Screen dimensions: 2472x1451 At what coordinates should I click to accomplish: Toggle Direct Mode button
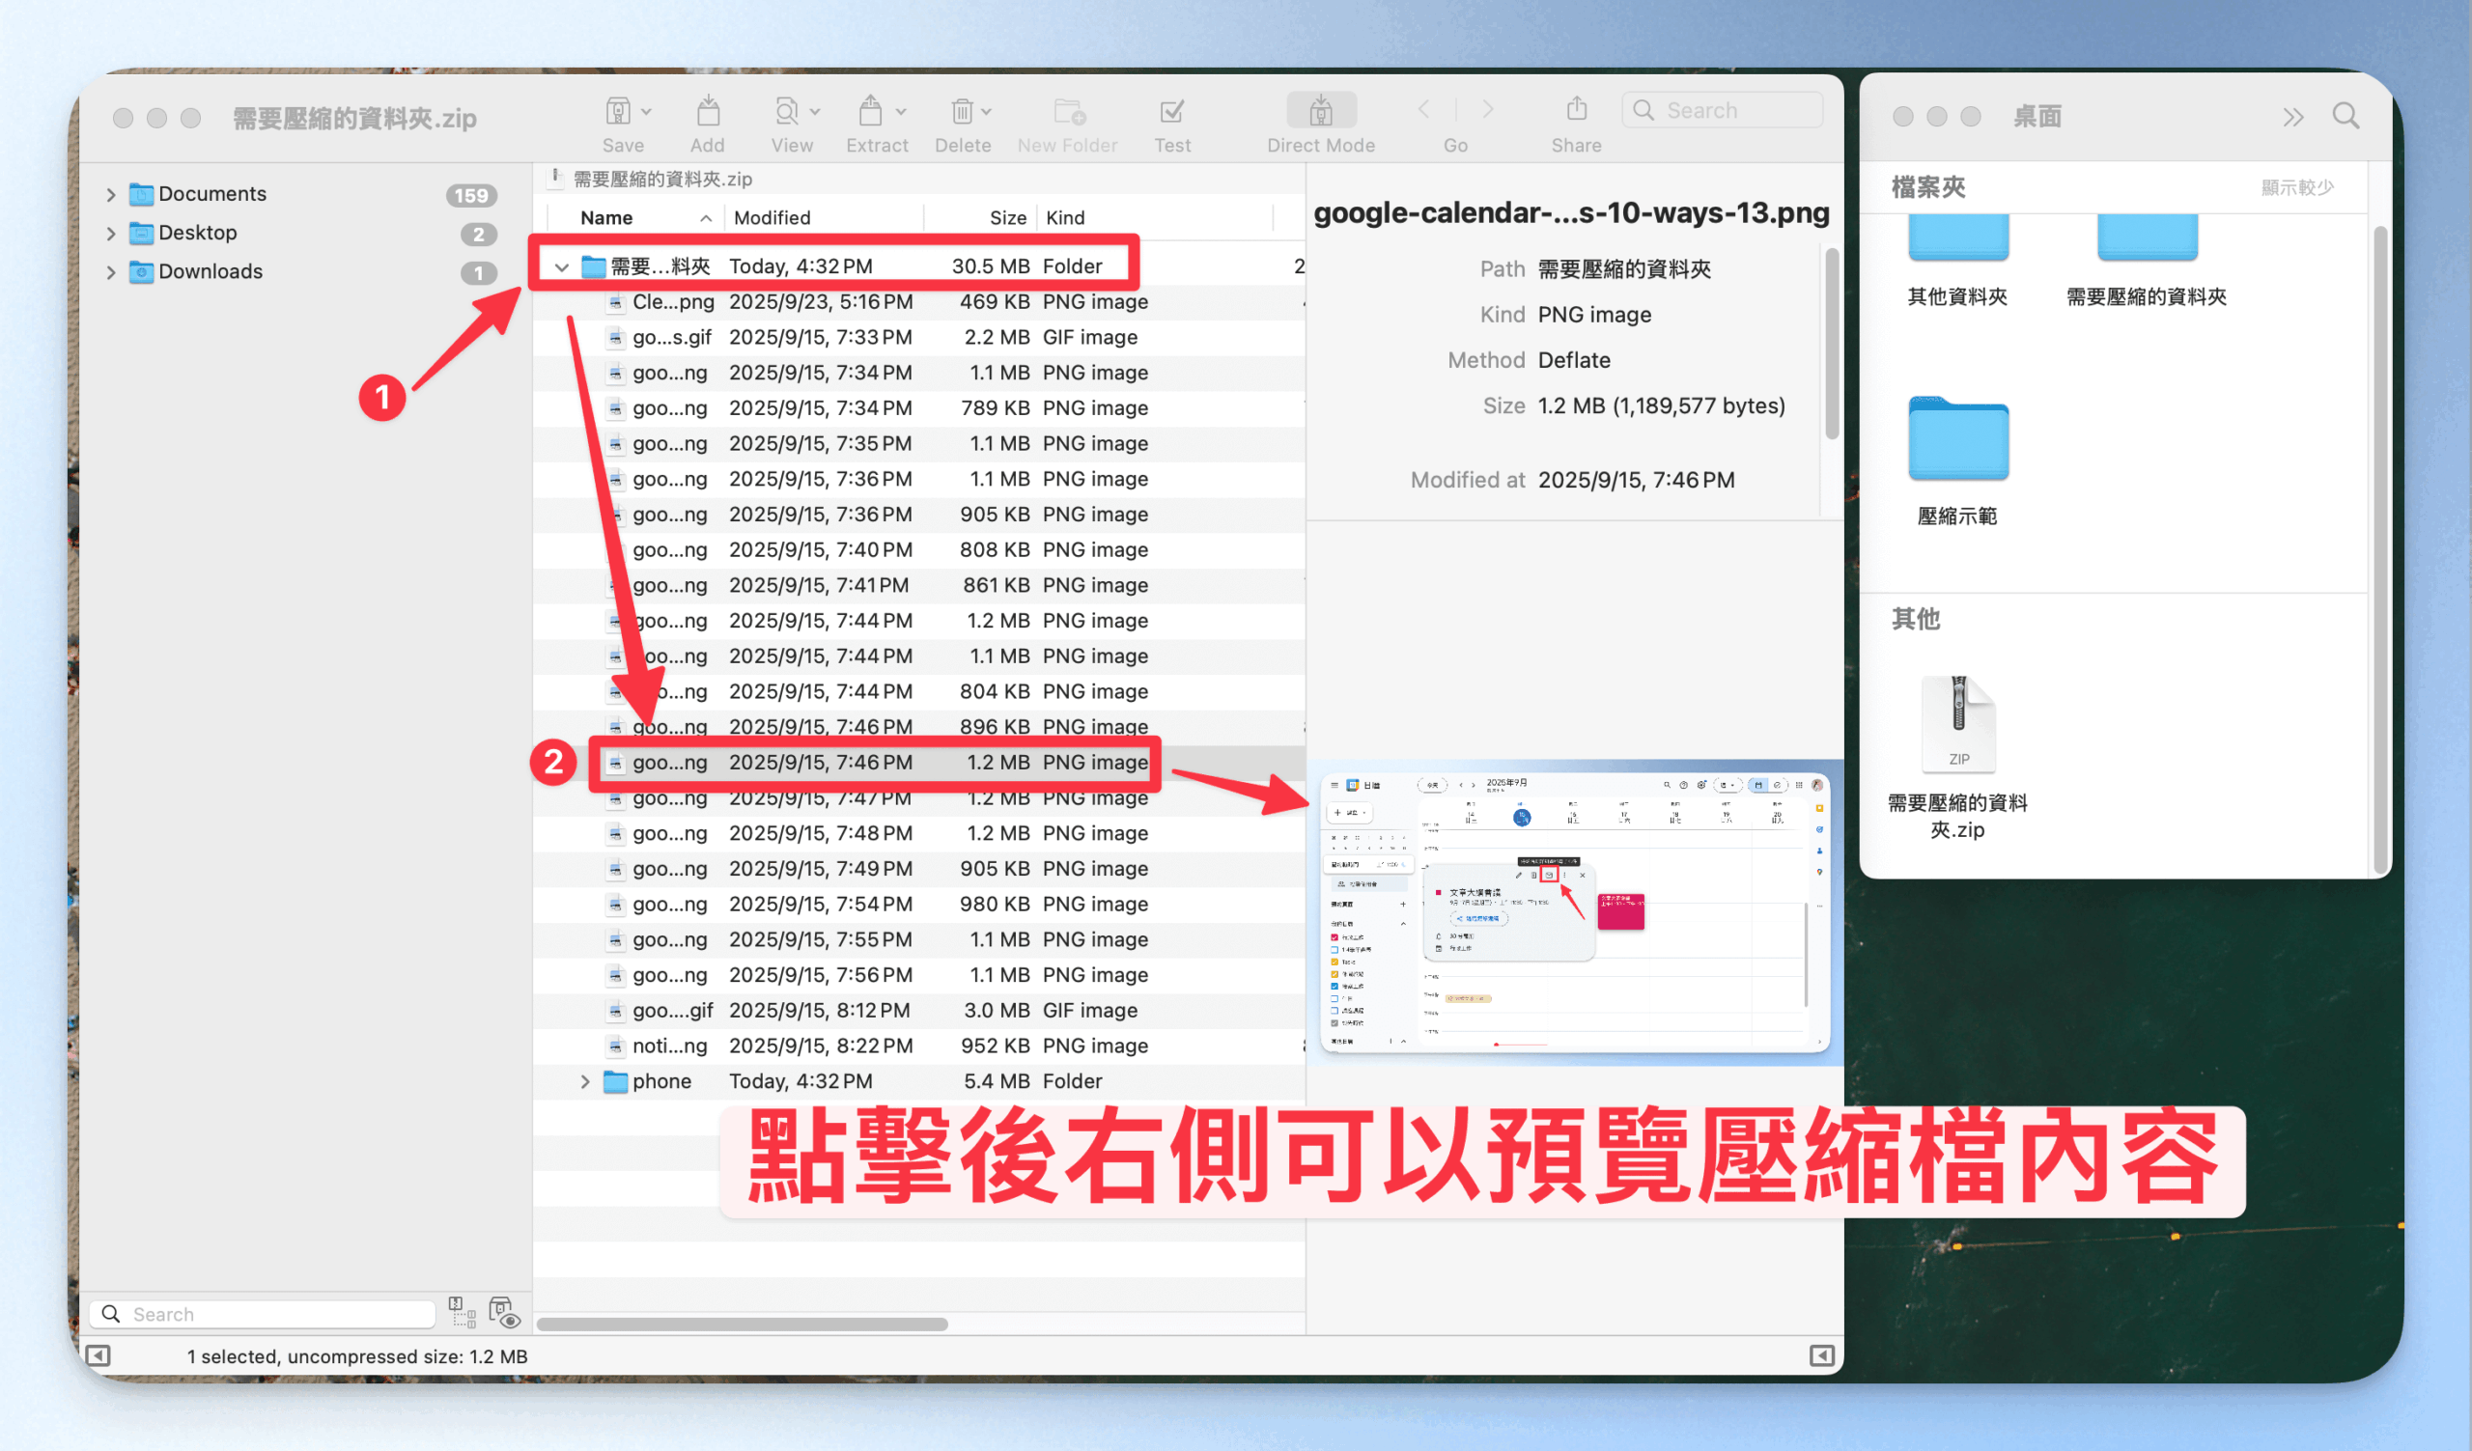click(1320, 112)
